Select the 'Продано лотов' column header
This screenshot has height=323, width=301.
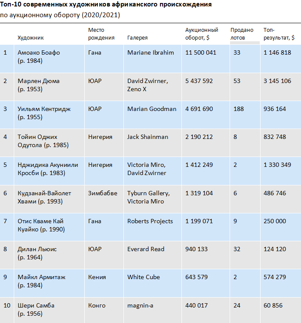[x=242, y=34]
